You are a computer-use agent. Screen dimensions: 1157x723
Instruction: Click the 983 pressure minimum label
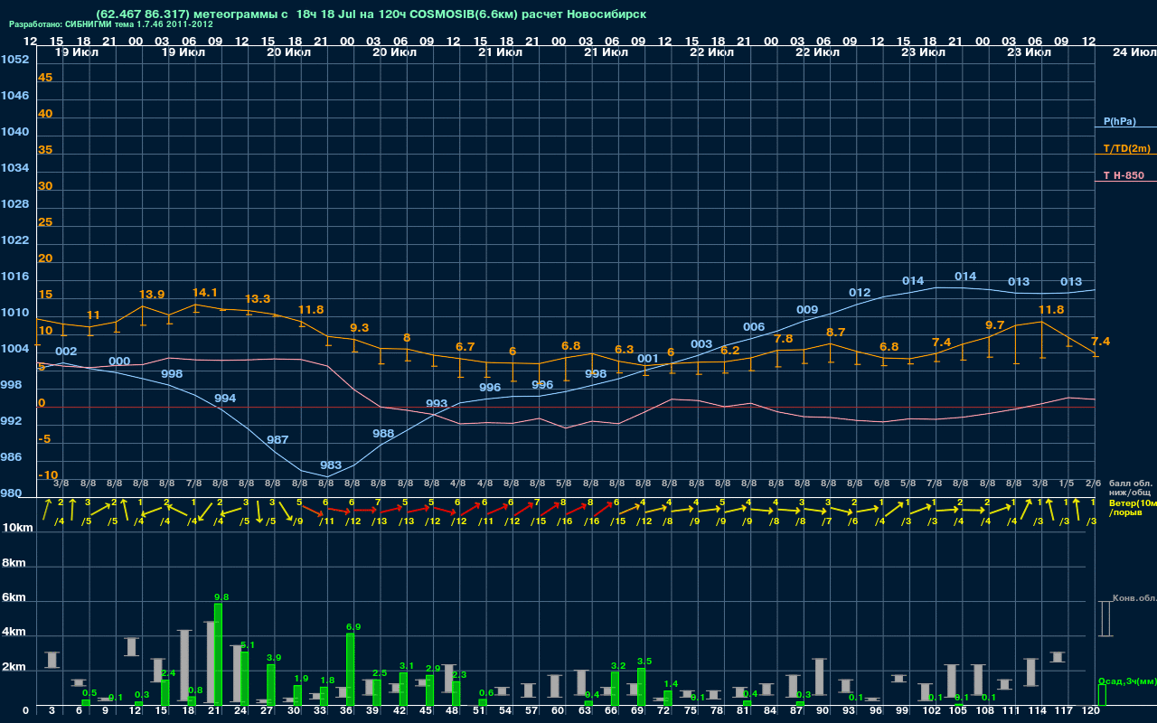coord(331,465)
